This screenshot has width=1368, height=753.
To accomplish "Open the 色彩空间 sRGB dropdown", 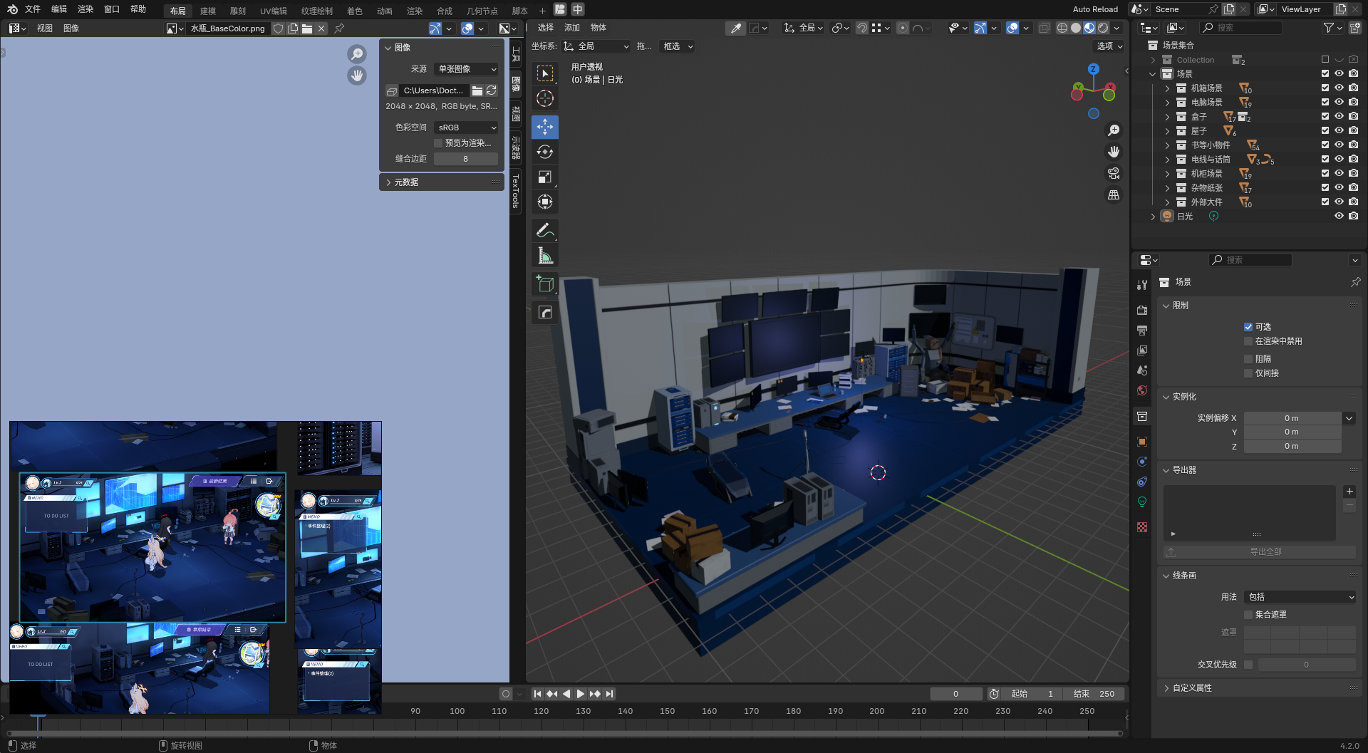I will coord(467,128).
